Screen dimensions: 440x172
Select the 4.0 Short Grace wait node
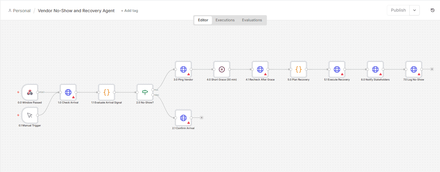point(222,69)
